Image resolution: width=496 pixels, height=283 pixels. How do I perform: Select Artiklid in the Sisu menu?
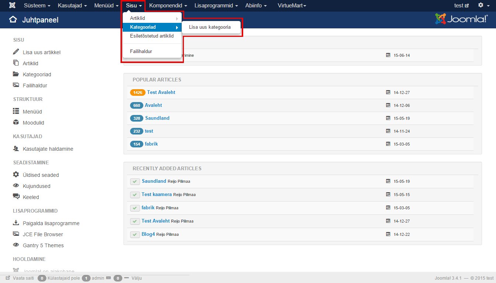tap(152, 18)
